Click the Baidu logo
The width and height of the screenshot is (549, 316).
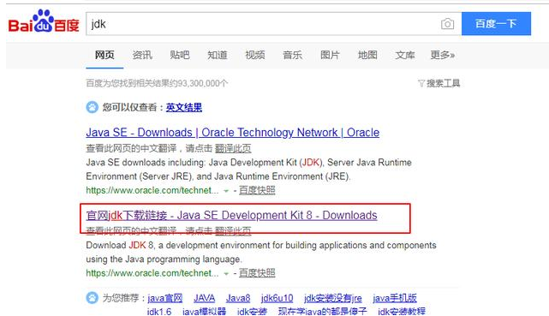tap(44, 21)
